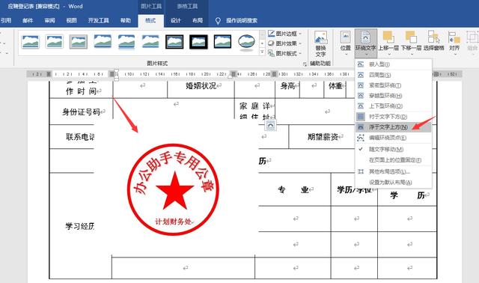
Task: Open the 图片边框 dropdown arrow
Action: [x=300, y=34]
